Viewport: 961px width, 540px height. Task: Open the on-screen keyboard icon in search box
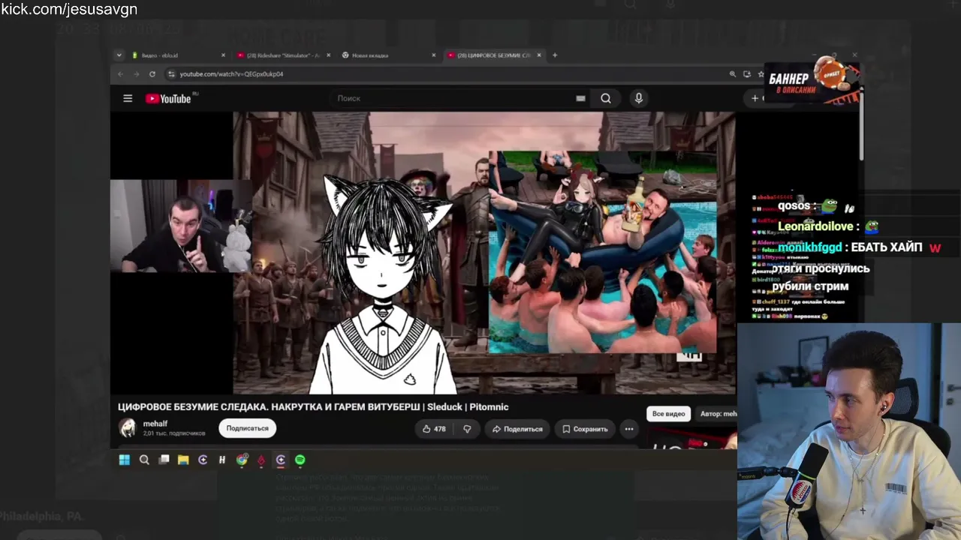click(x=580, y=98)
